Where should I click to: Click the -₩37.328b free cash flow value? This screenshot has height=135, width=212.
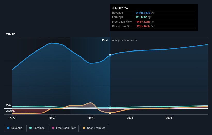[x=143, y=22]
